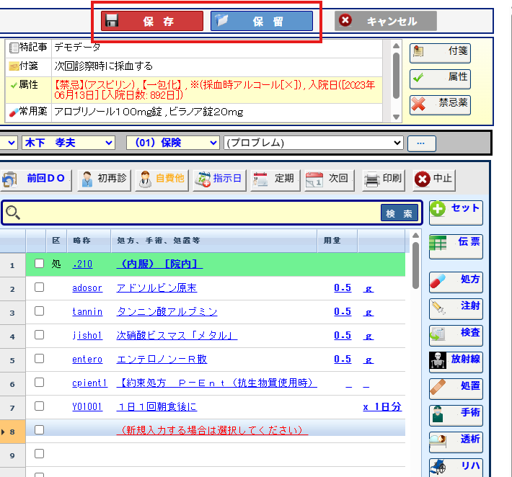Open the 禁忌薬 contraindicated drugs button
The width and height of the screenshot is (512, 477).
coord(440,104)
